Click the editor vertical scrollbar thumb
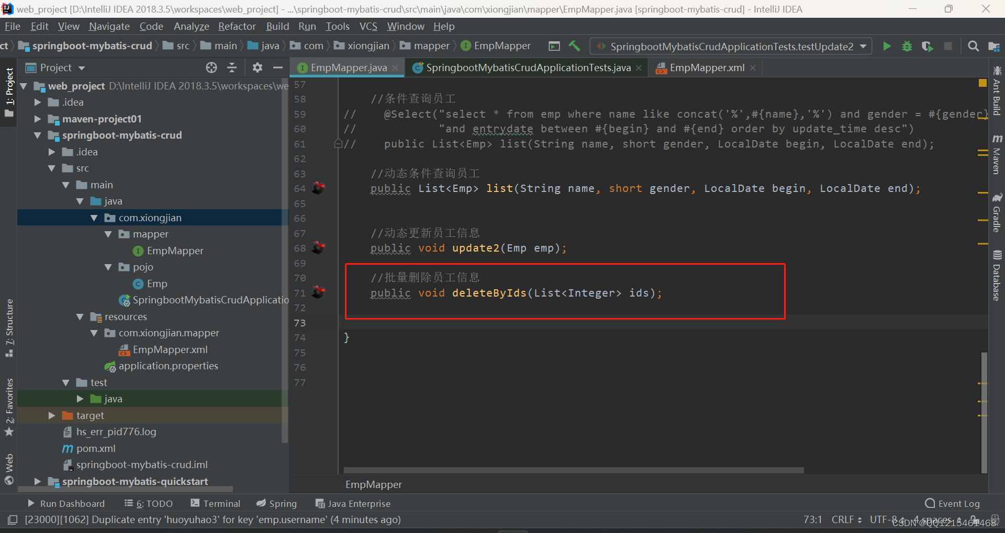1005x533 pixels. [984, 413]
